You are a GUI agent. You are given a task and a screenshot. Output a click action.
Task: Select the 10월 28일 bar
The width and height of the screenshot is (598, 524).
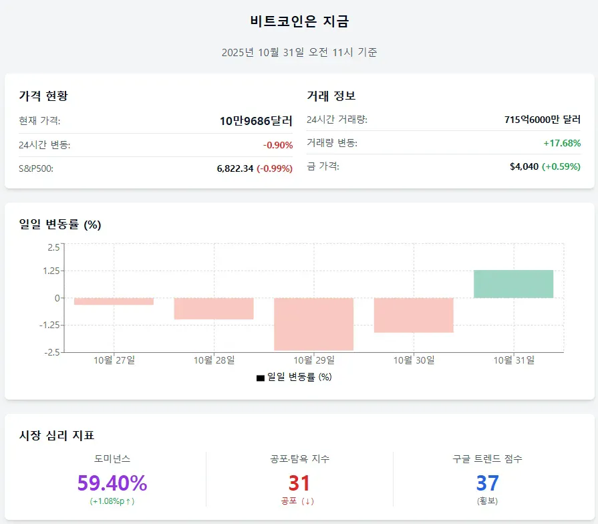coord(214,309)
